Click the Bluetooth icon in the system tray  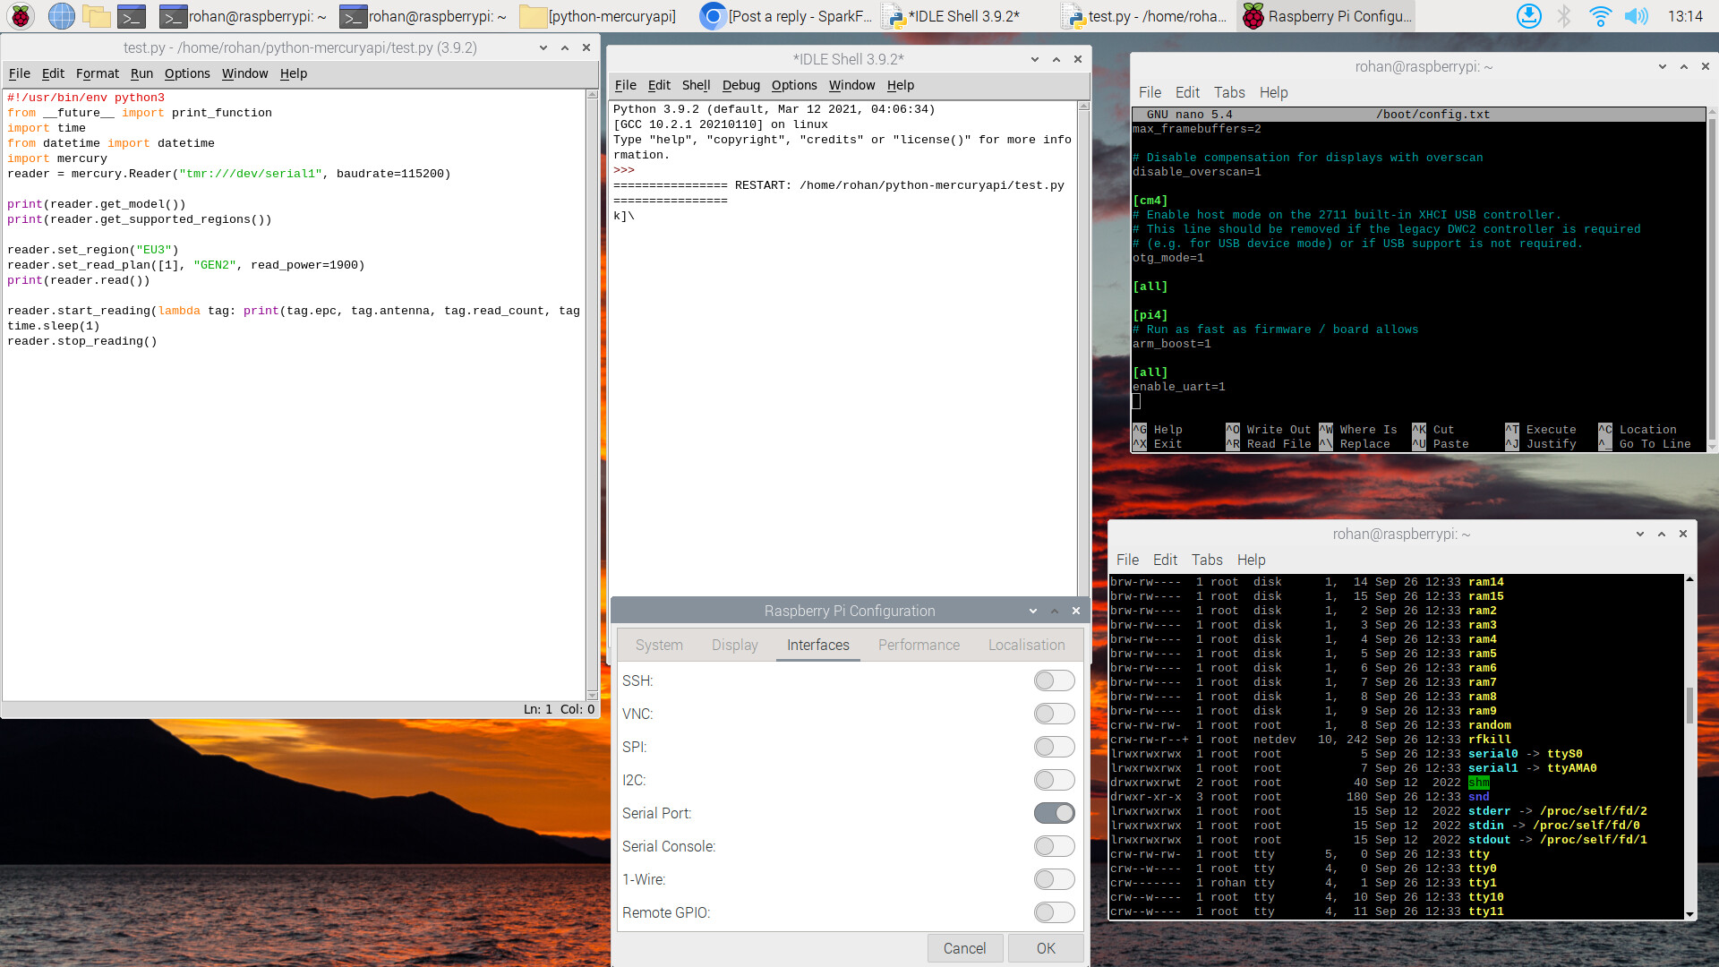[1564, 16]
